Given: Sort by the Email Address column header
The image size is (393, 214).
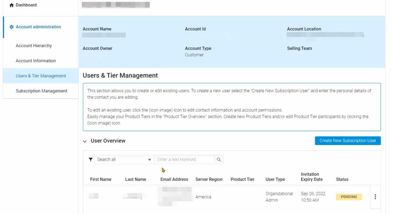Looking at the screenshot, I should [174, 179].
